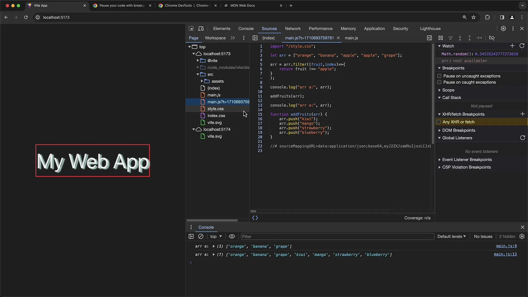Image resolution: width=528 pixels, height=297 pixels.
Task: Refresh global listeners
Action: tap(522, 138)
